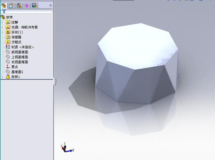Select the 注解 tree item
215x160 pixels.
pos(15,22)
